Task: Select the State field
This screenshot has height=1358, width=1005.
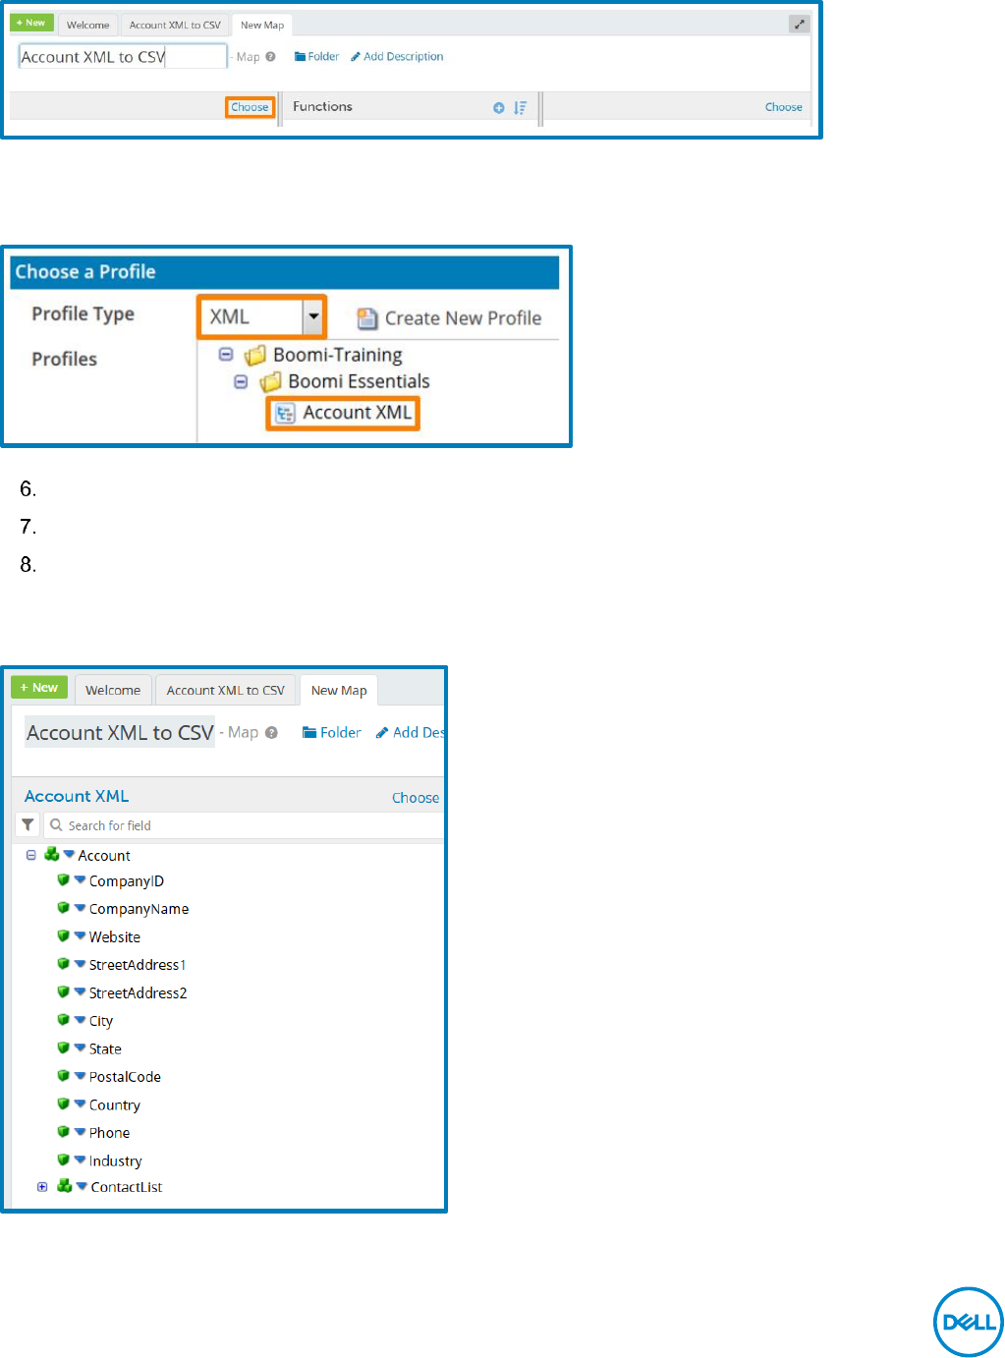Action: coord(105,1049)
